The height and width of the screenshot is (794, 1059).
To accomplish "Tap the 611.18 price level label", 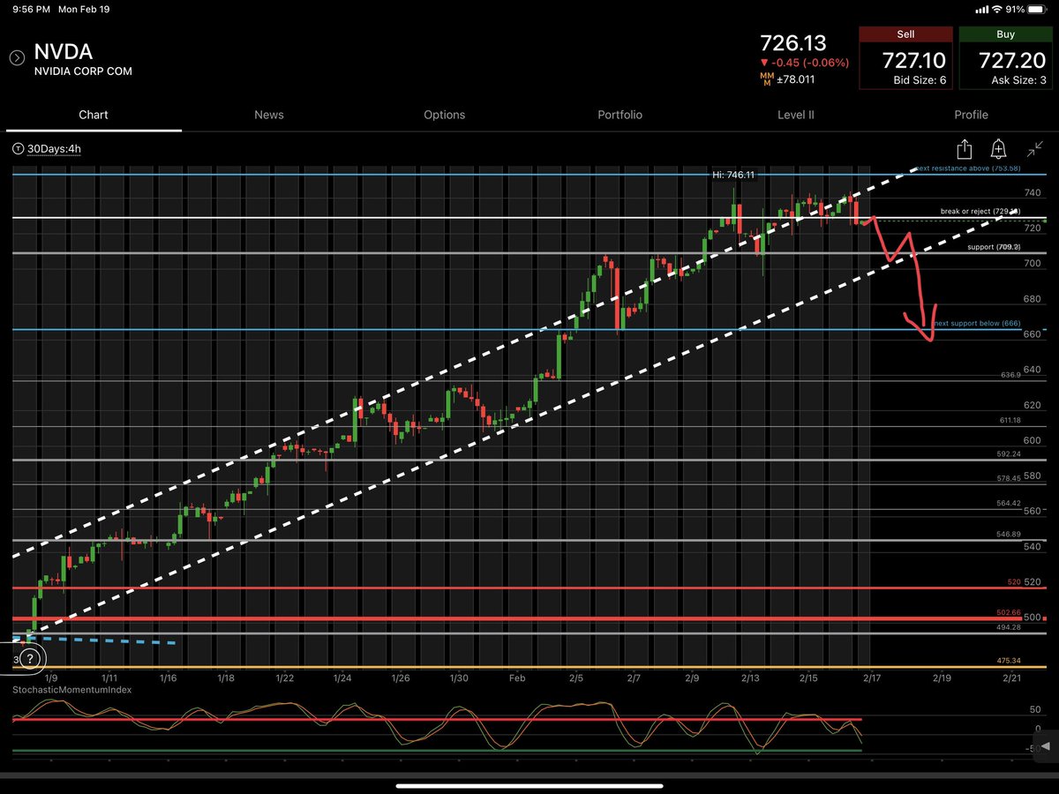I will click(x=1010, y=421).
